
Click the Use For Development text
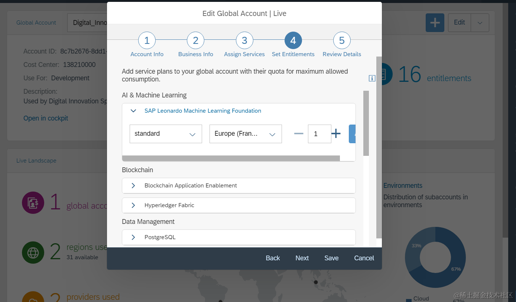56,78
